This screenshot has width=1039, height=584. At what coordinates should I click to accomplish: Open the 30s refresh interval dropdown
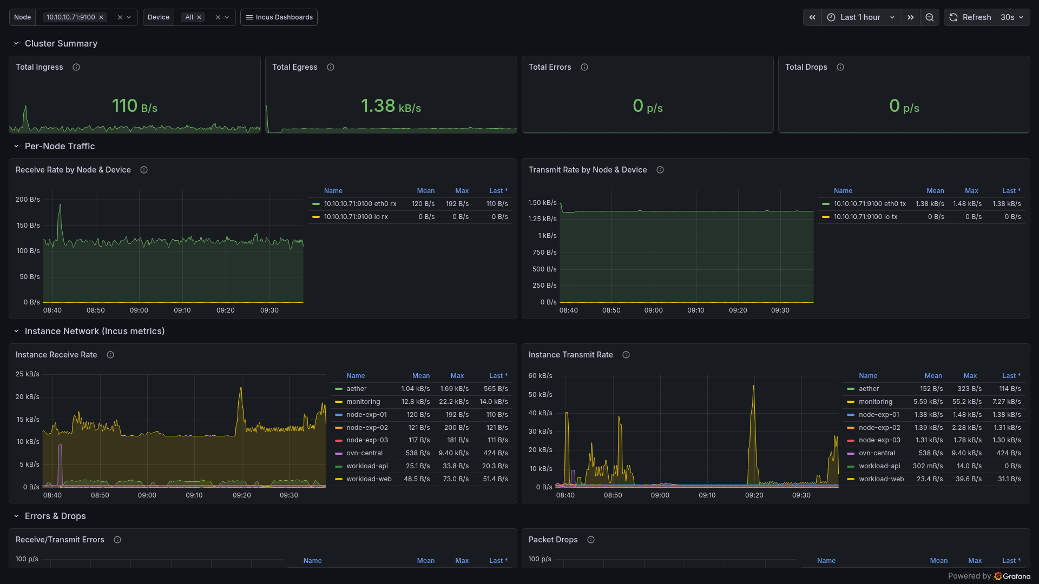pyautogui.click(x=1012, y=17)
